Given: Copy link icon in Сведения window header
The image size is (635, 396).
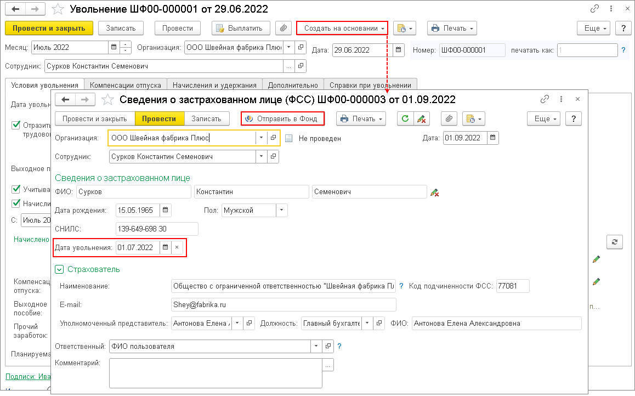Looking at the screenshot, I should coord(545,99).
